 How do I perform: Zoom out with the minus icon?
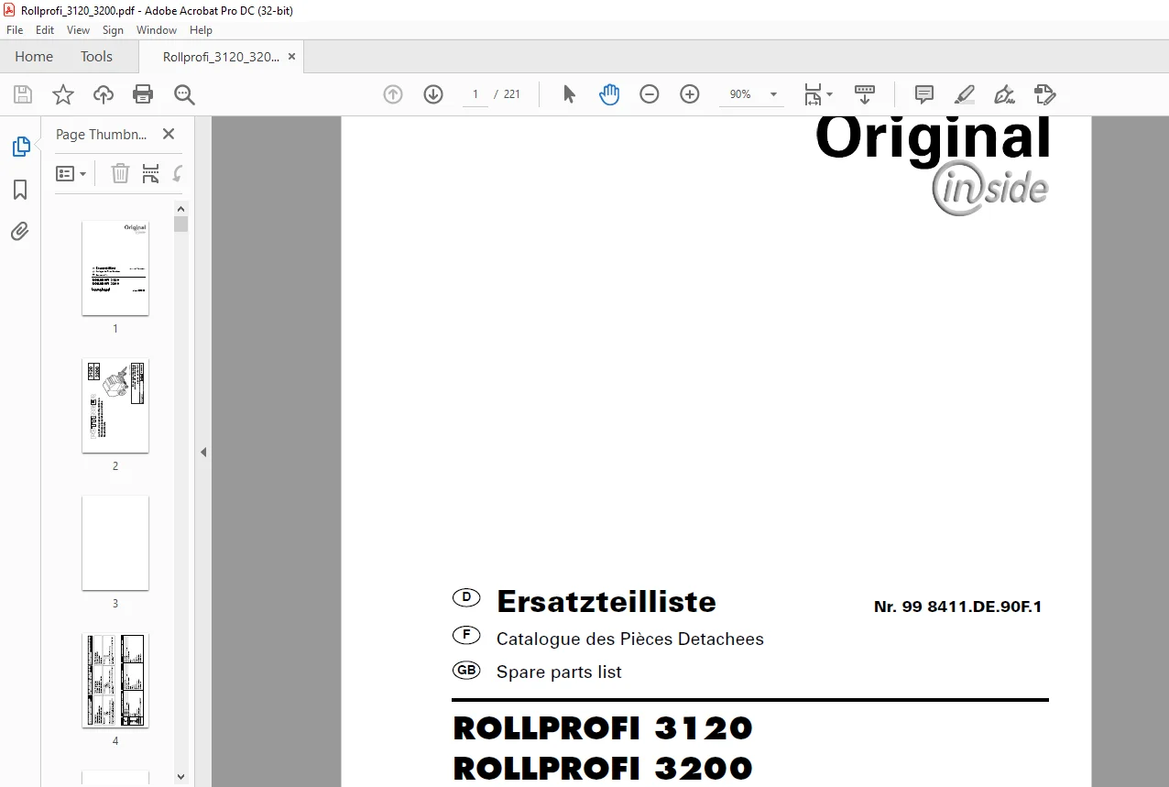(x=650, y=94)
